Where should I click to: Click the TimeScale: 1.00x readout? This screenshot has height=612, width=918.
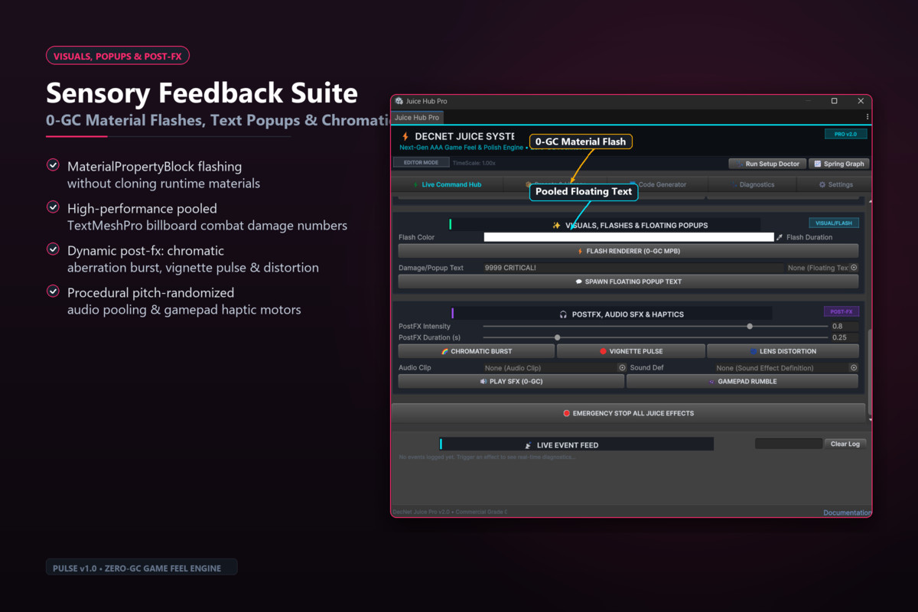pyautogui.click(x=474, y=163)
